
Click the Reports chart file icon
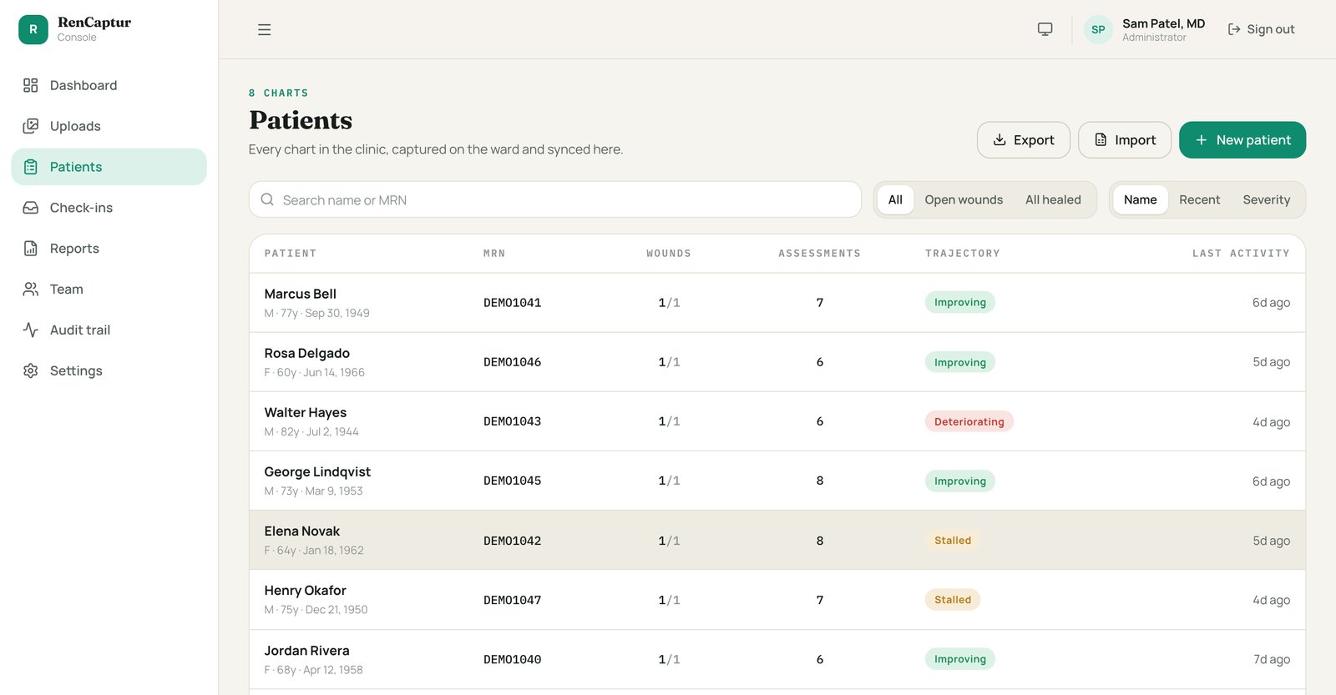pos(31,249)
